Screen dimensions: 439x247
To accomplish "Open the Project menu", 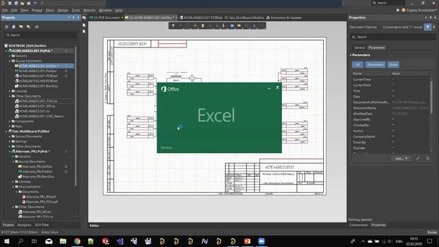I will click(x=36, y=10).
